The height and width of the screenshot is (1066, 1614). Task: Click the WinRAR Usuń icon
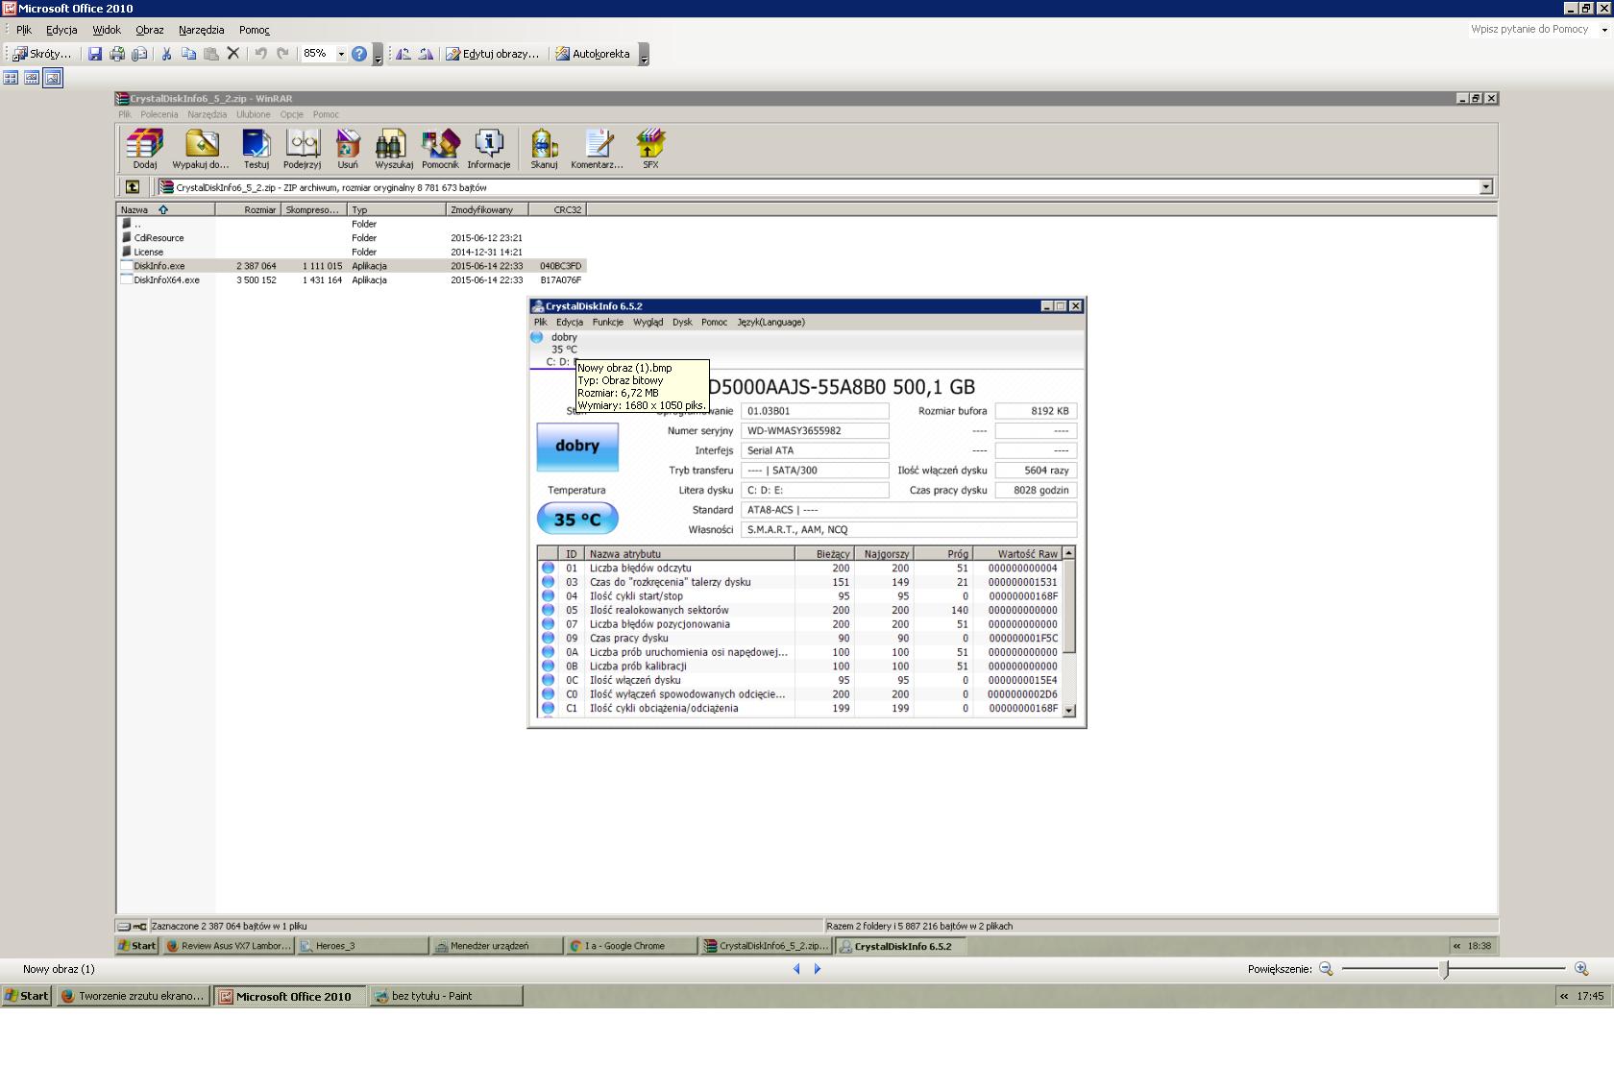pyautogui.click(x=348, y=149)
